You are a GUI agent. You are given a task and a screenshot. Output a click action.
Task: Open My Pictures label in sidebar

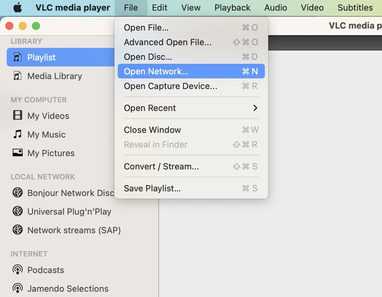[51, 153]
